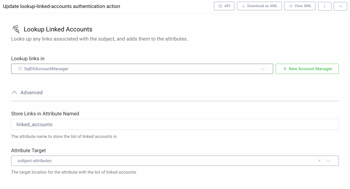This screenshot has width=350, height=189.
Task: Click the eye icon on View XML button
Action: click(291, 6)
